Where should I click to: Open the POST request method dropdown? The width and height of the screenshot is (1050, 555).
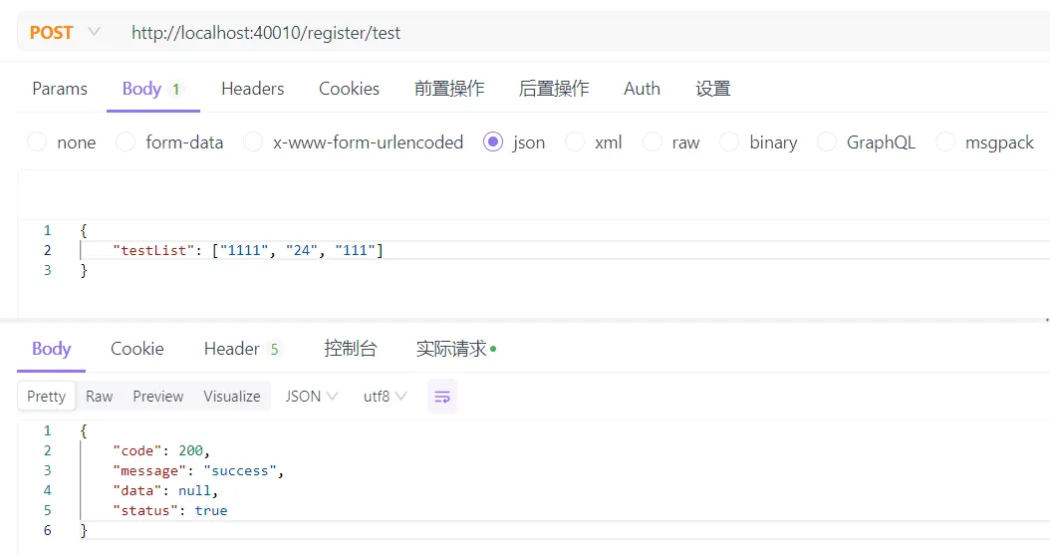pyautogui.click(x=65, y=33)
